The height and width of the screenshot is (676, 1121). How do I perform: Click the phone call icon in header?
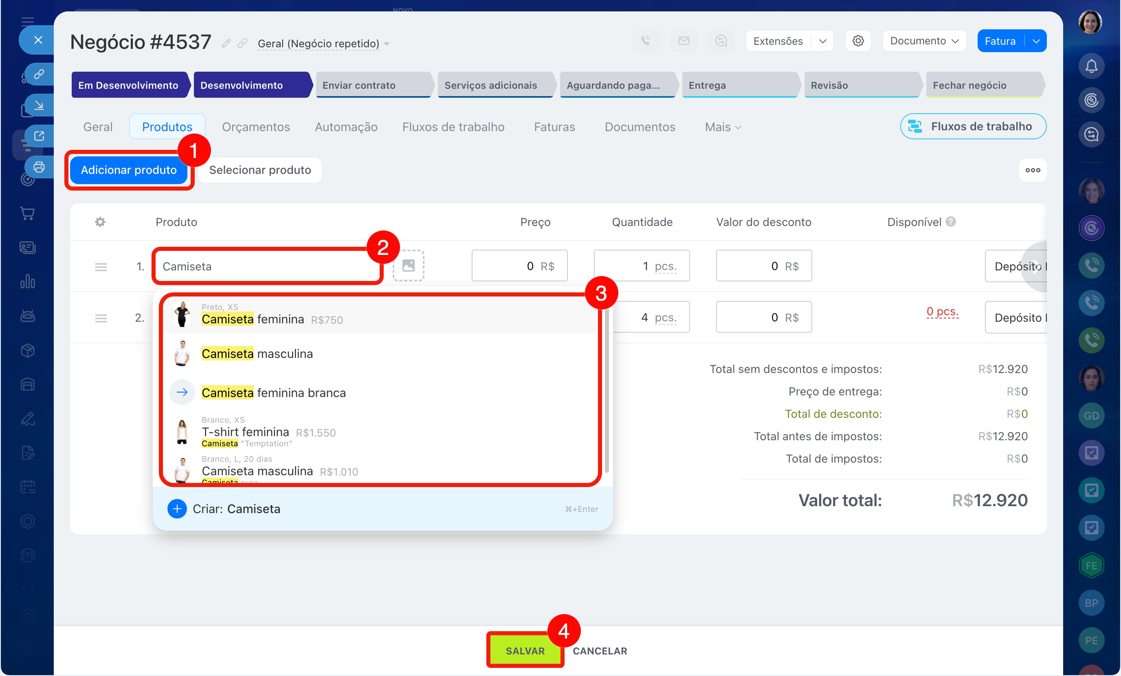point(646,41)
